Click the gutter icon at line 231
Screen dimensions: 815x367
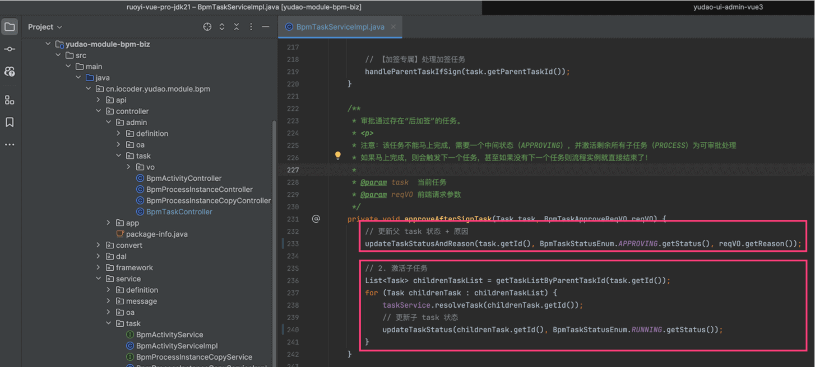[316, 219]
